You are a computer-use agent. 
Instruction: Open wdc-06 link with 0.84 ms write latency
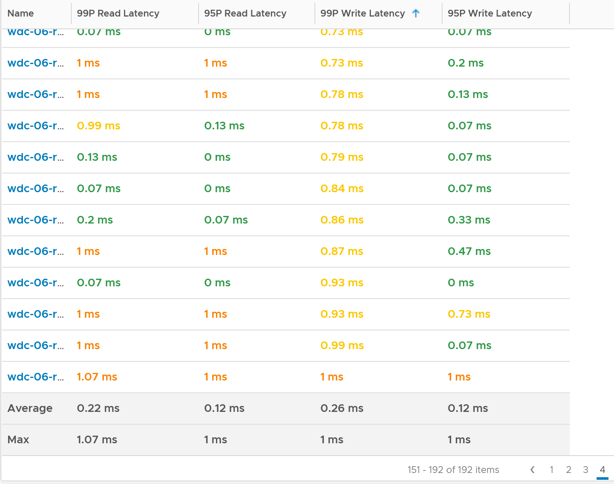pos(36,188)
